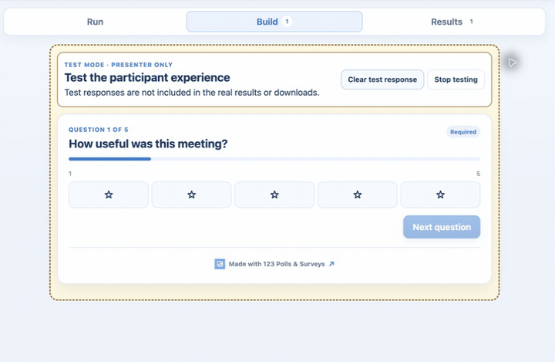Image resolution: width=555 pixels, height=362 pixels.
Task: Click 'TEST MODE · PRESENTER ONLY' label
Action: (119, 65)
